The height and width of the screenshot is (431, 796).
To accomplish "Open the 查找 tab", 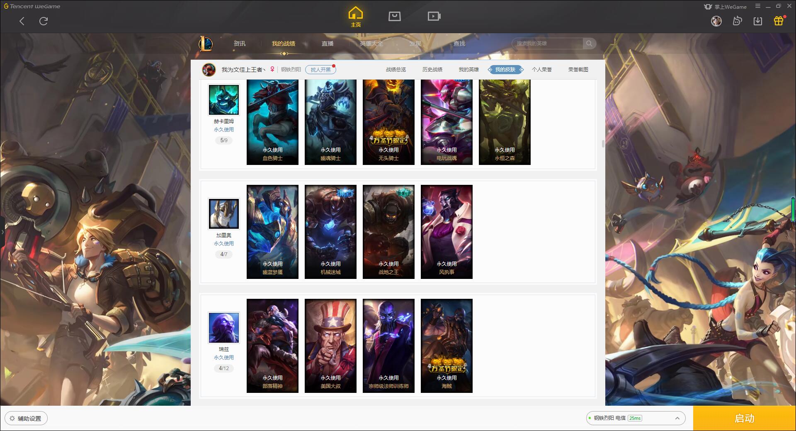I will (x=459, y=44).
